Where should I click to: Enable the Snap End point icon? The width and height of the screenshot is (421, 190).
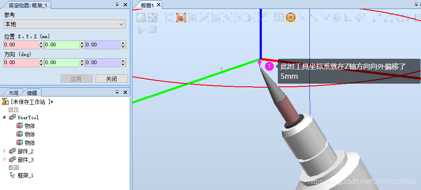[x=314, y=17]
